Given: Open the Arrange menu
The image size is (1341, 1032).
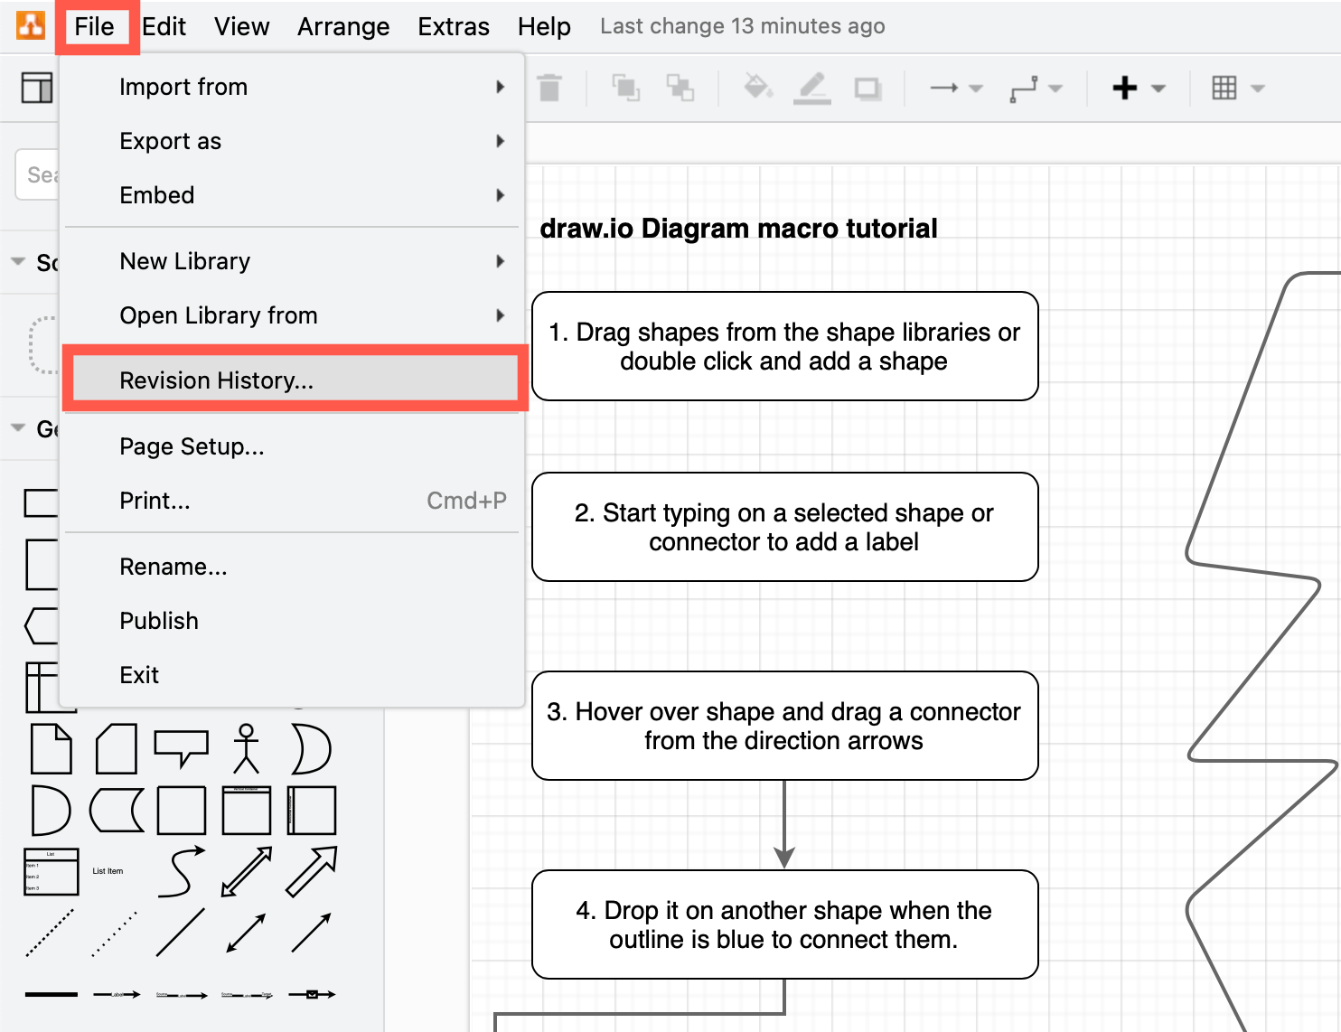Looking at the screenshot, I should click(343, 26).
